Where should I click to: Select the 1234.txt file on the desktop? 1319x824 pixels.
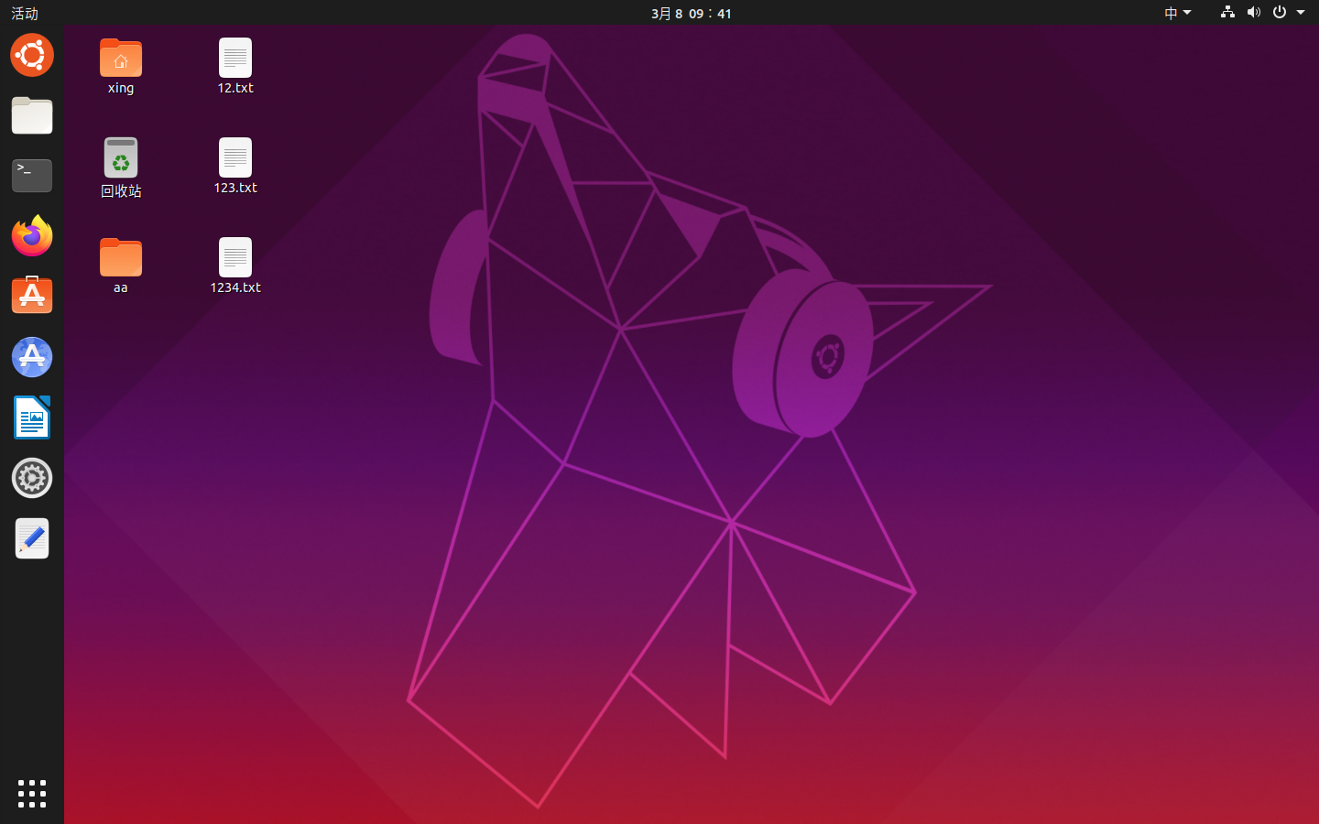(234, 257)
